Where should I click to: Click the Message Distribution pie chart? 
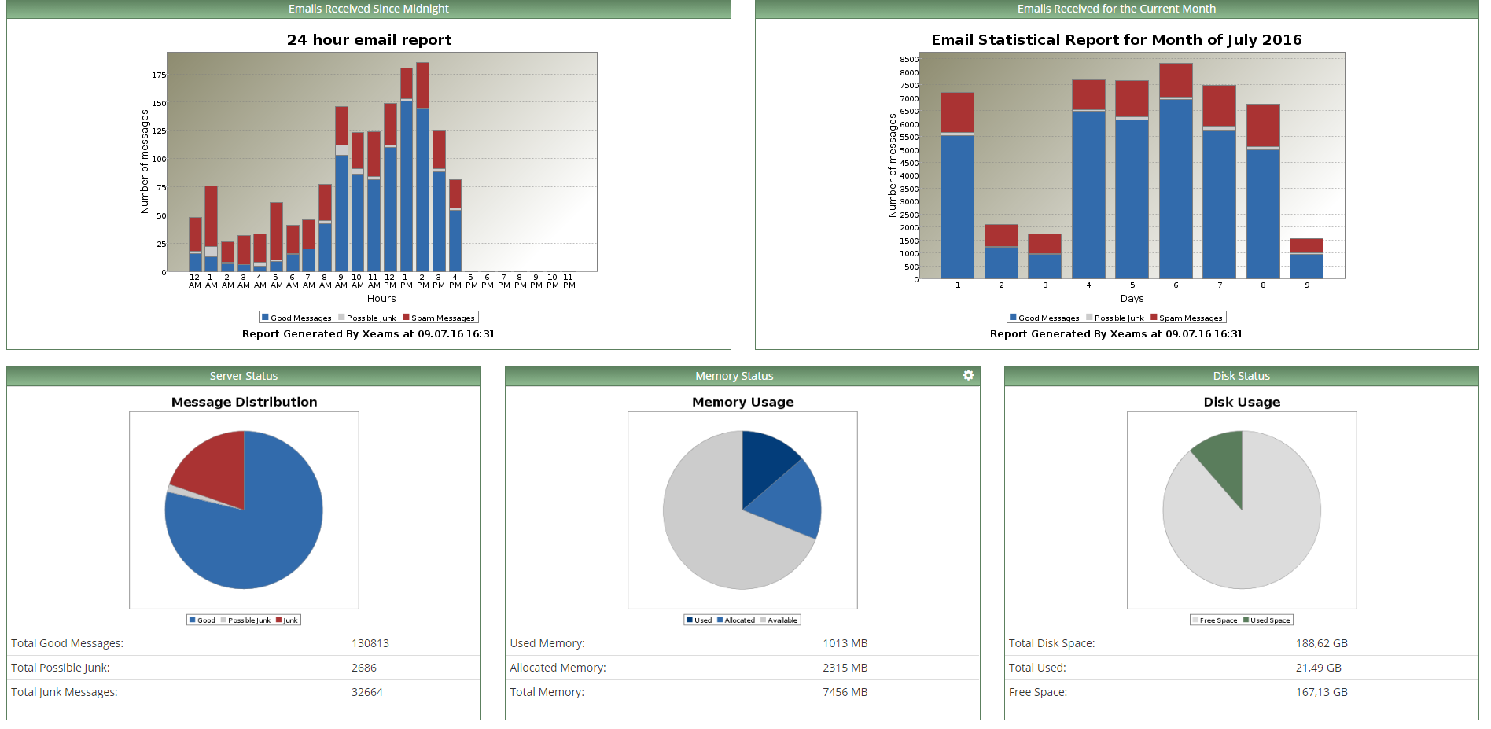point(244,510)
